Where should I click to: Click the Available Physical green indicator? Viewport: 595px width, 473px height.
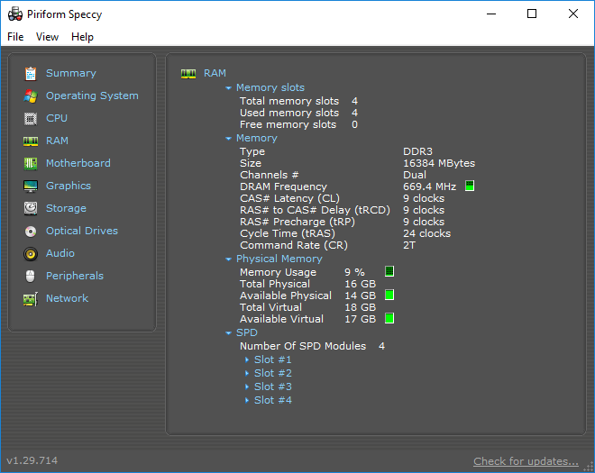(389, 295)
